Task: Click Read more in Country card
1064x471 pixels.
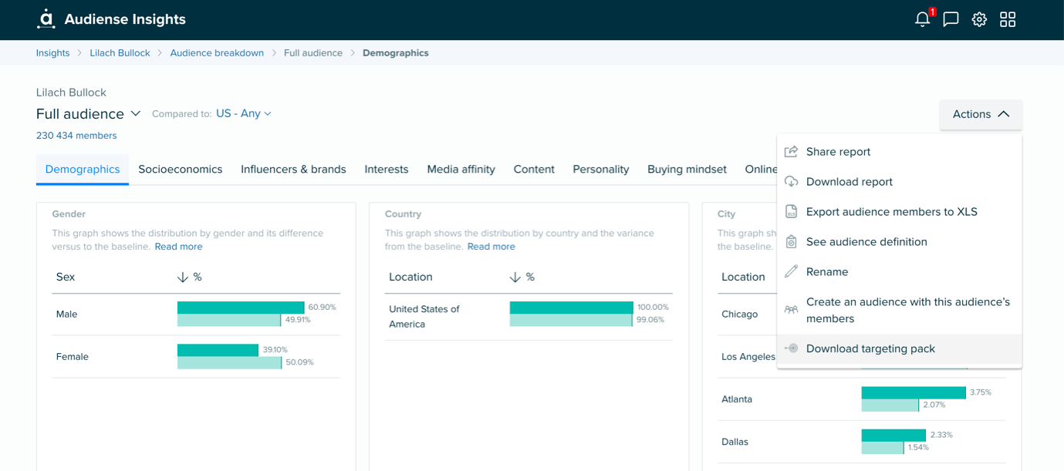Action: (x=491, y=247)
